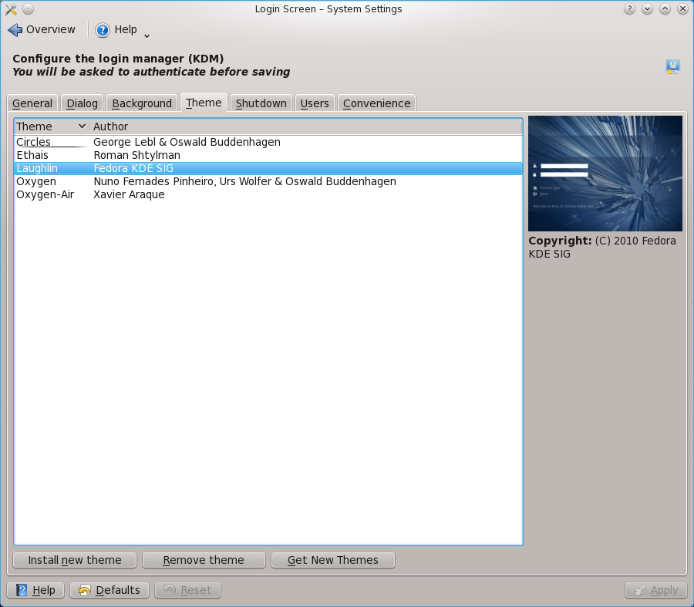Click author text 'Fedora KDE SIG'
This screenshot has height=607, width=694.
click(x=133, y=168)
